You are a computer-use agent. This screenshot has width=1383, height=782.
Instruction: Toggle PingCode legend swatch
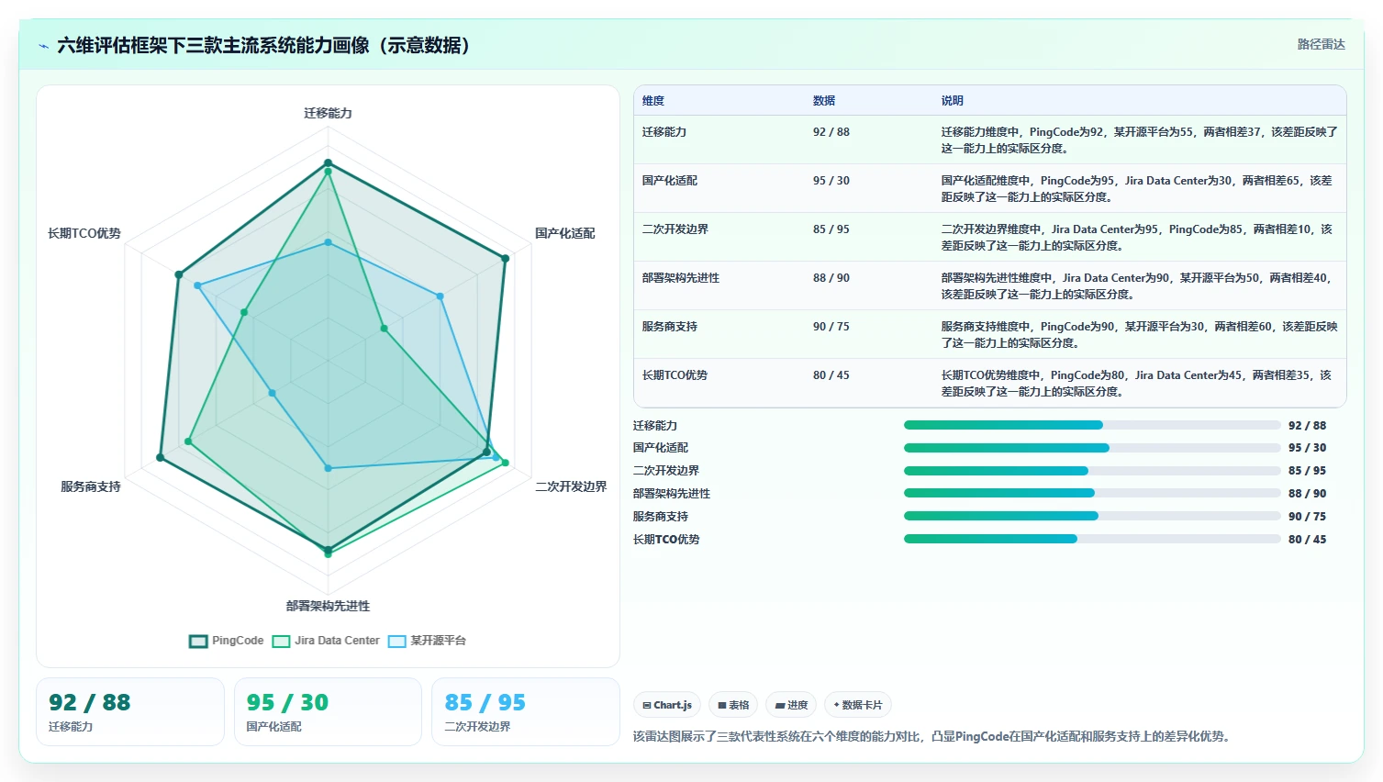[x=198, y=642]
